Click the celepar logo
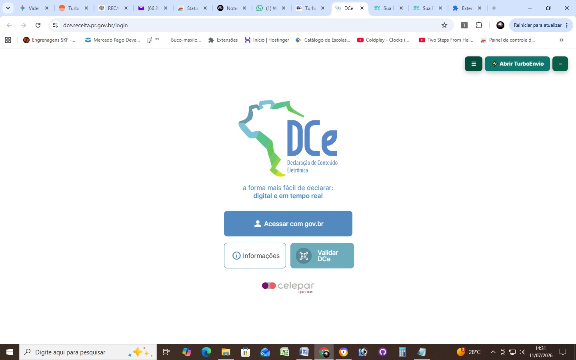This screenshot has height=360, width=576. [288, 287]
